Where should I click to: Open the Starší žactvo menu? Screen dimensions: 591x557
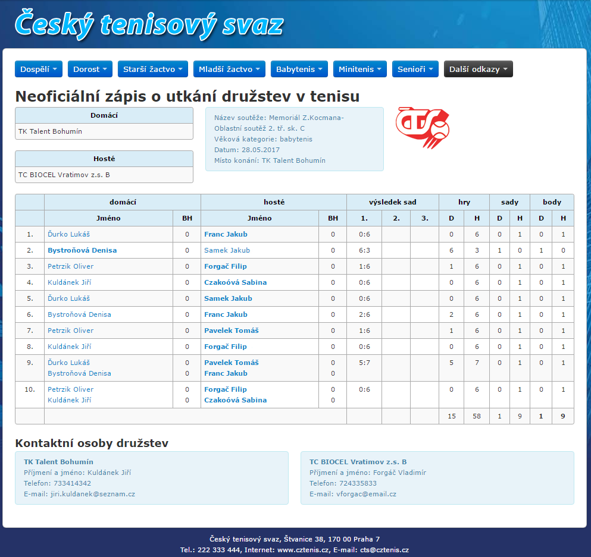tap(152, 69)
